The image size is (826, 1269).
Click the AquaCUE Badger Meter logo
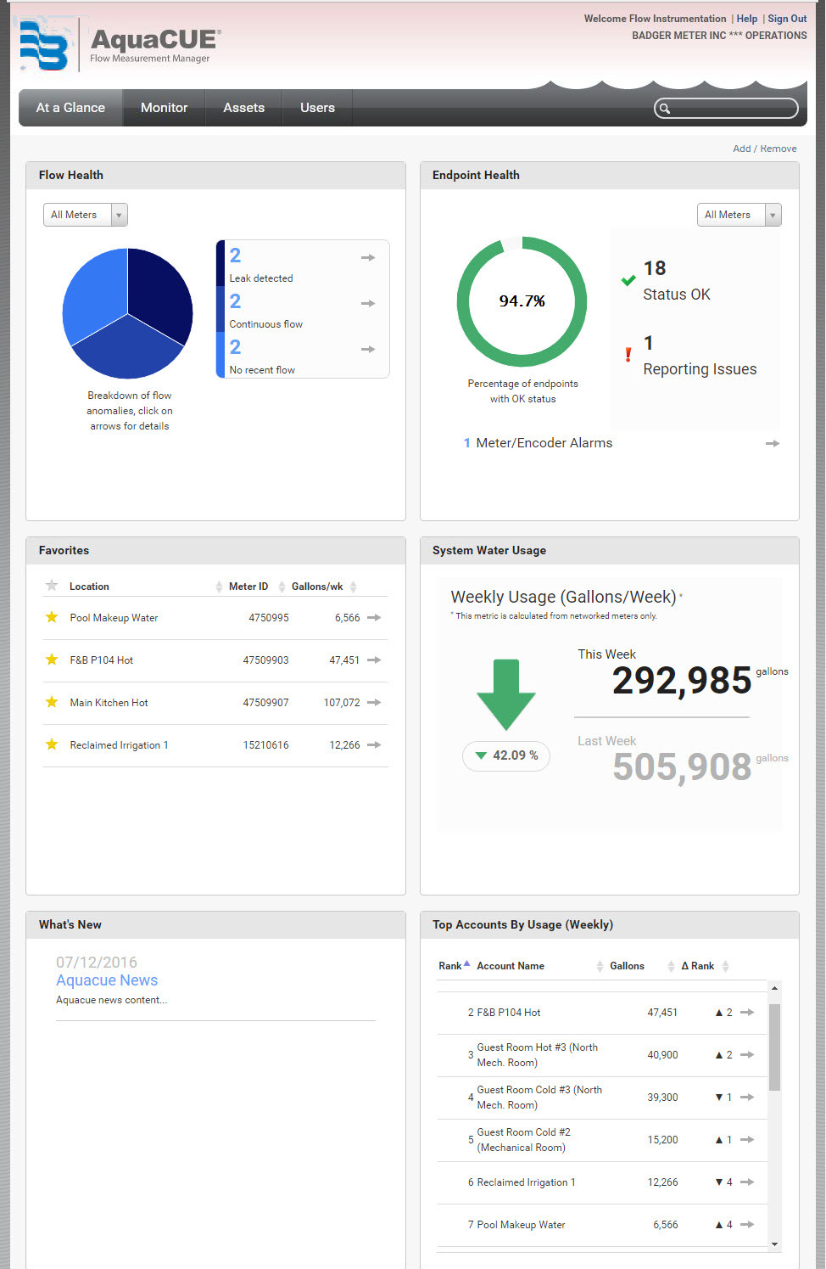point(120,45)
